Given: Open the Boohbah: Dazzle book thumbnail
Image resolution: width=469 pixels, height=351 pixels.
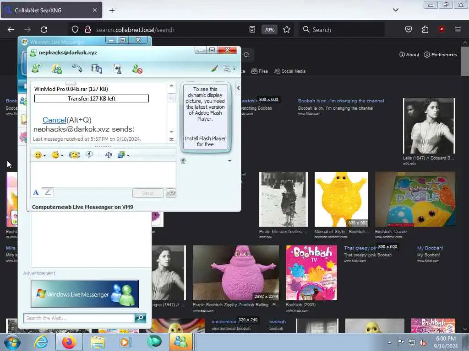Looking at the screenshot, I should pos(415,199).
